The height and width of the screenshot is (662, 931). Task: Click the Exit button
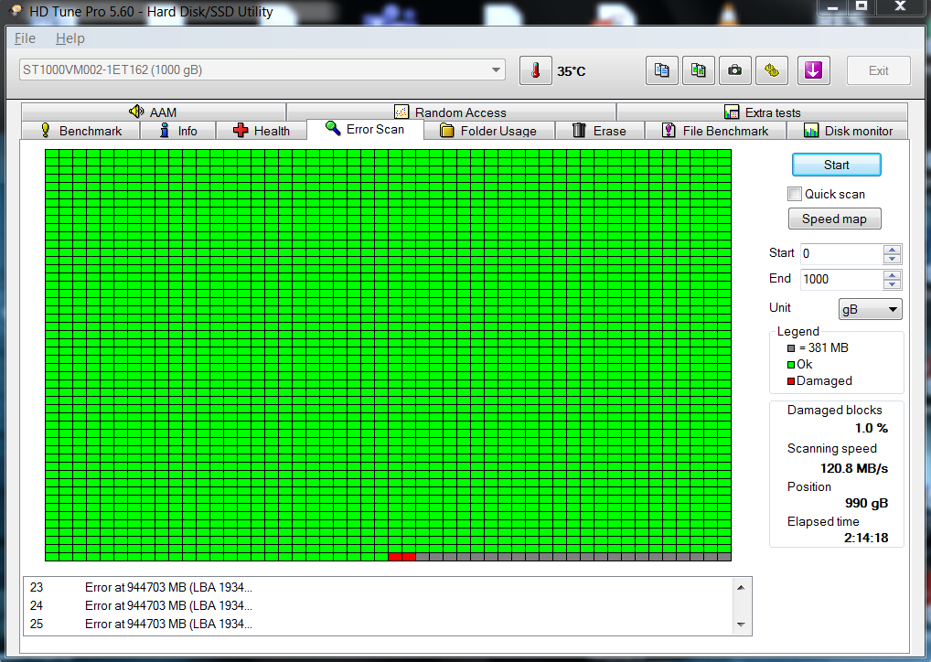point(878,70)
